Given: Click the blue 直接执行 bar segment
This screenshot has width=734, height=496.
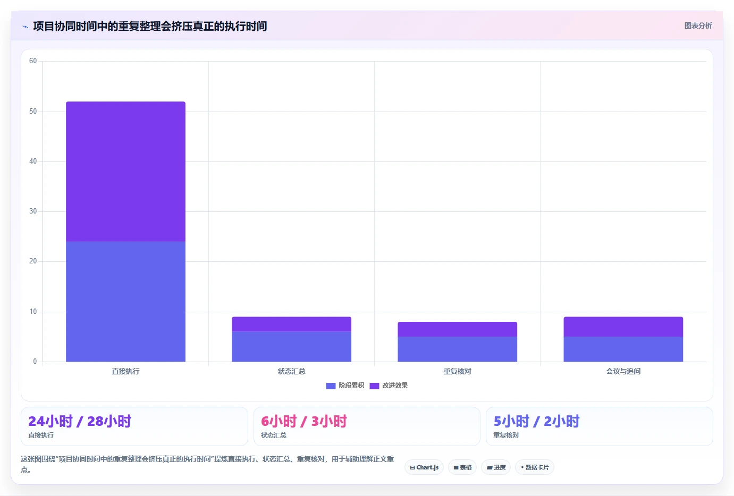Looking at the screenshot, I should coord(125,302).
